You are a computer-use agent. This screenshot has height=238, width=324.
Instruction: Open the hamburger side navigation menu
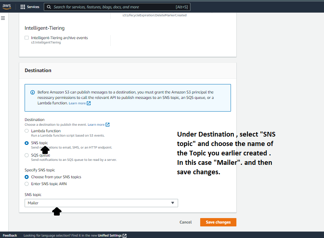(3, 18)
